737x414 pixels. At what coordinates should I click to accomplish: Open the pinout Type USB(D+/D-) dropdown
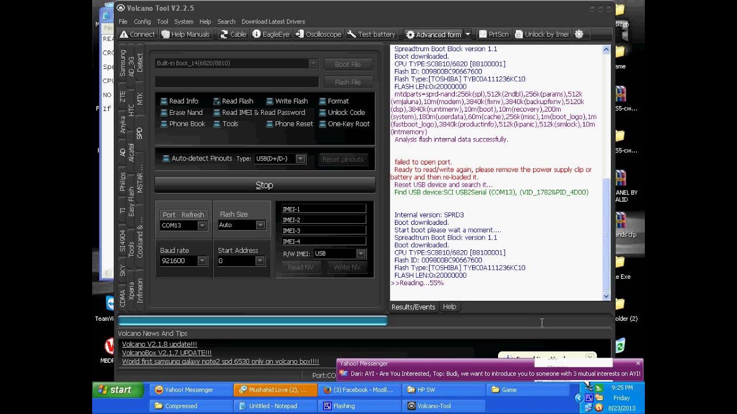point(300,159)
